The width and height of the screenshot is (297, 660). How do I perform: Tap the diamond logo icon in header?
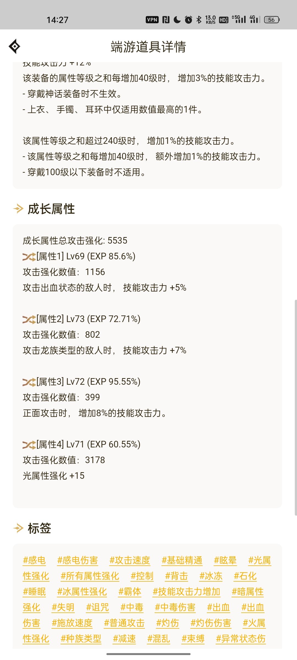tap(15, 46)
